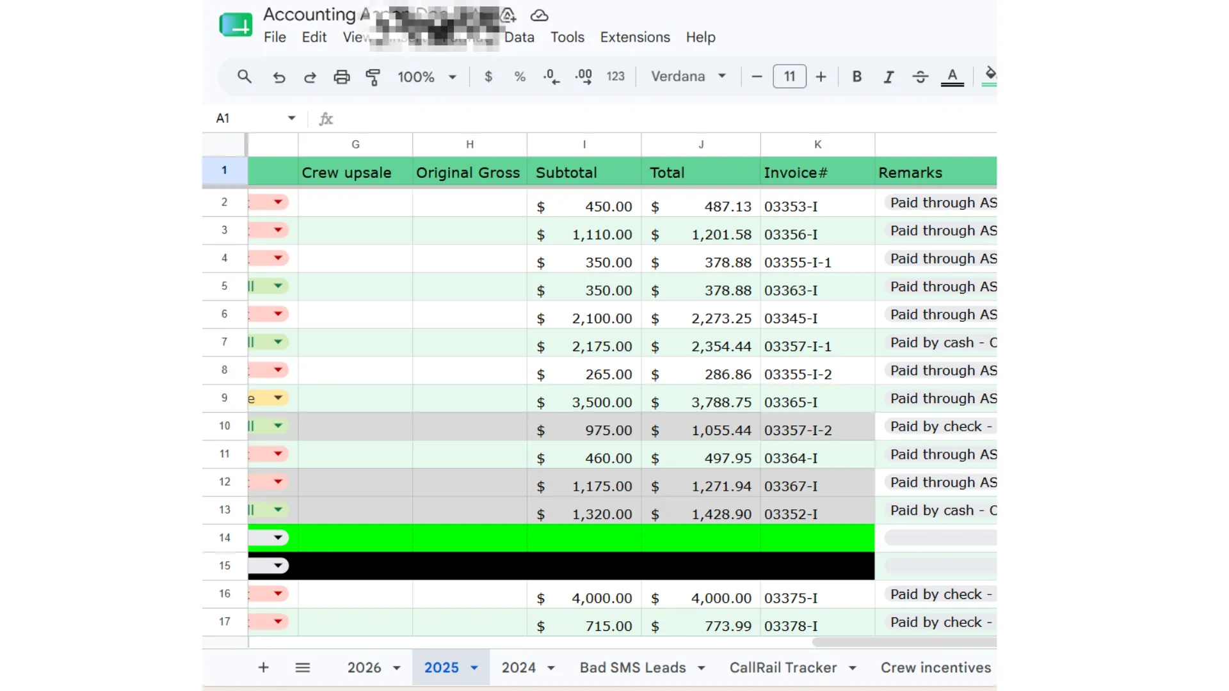Expand the A1 name box dropdown

[291, 118]
